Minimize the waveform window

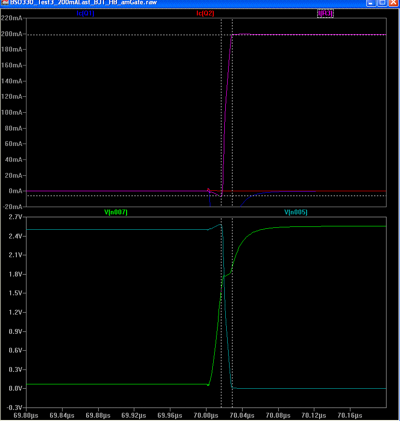[x=371, y=3]
